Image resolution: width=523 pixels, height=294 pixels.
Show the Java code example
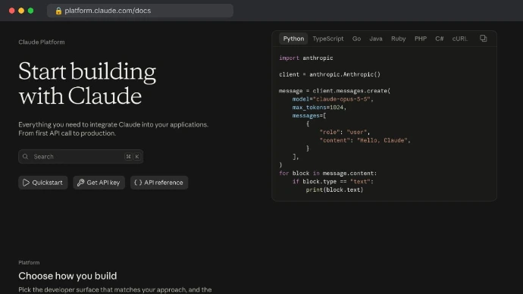coord(376,39)
